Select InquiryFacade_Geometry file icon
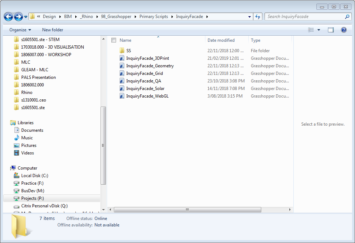This screenshot has height=243, width=355. (122, 66)
